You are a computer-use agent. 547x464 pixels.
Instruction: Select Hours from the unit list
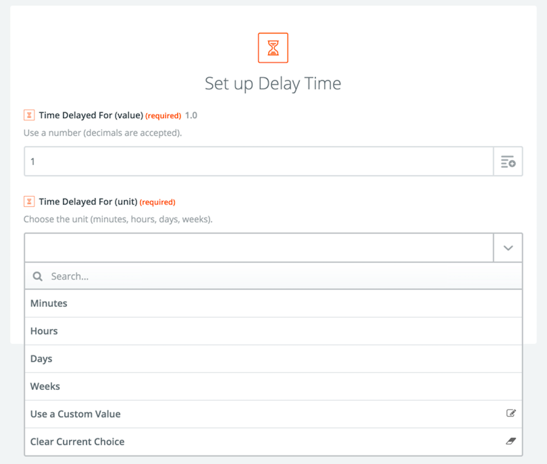[x=273, y=331]
